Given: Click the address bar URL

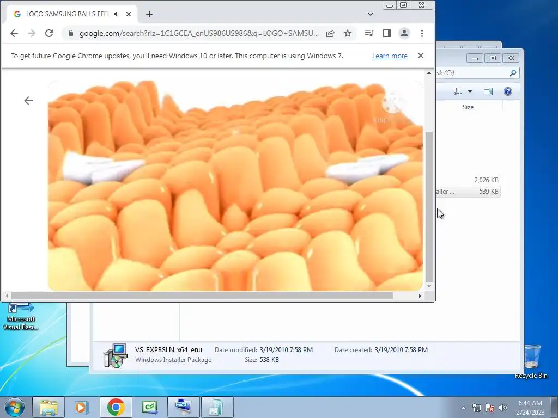Looking at the screenshot, I should pyautogui.click(x=199, y=33).
